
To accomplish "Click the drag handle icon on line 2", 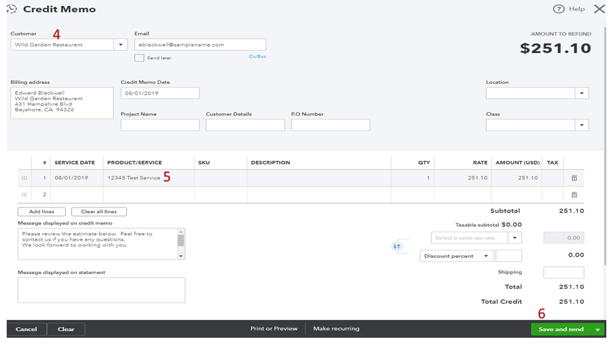I will click(x=25, y=195).
